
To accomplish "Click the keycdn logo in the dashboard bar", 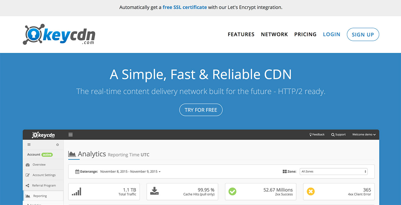I will pyautogui.click(x=44, y=135).
